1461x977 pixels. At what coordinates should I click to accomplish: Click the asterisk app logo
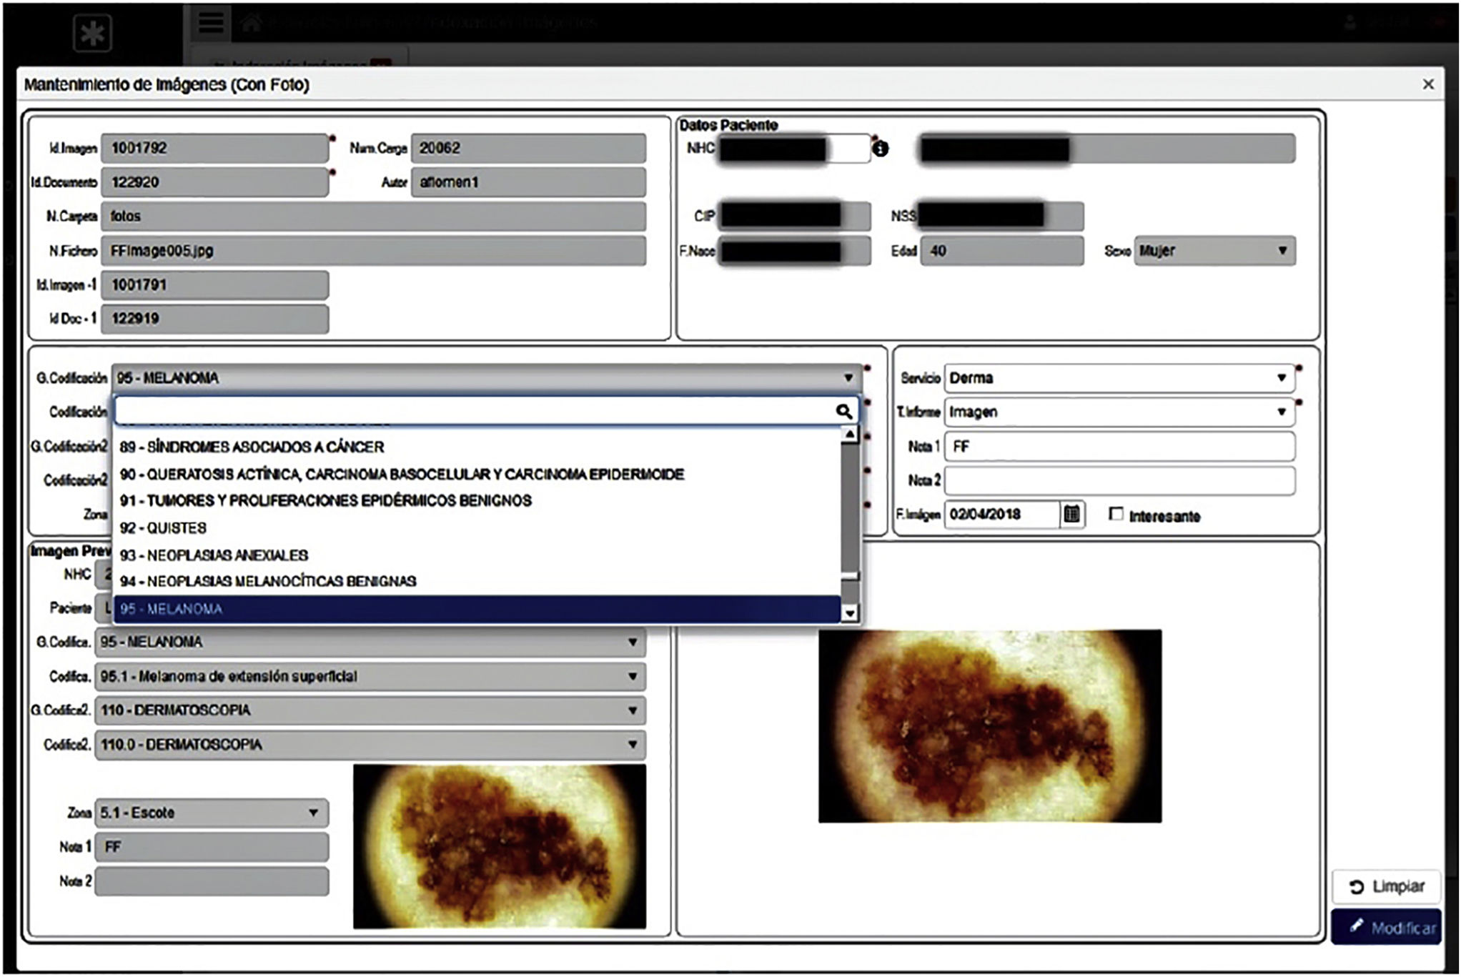tap(93, 33)
